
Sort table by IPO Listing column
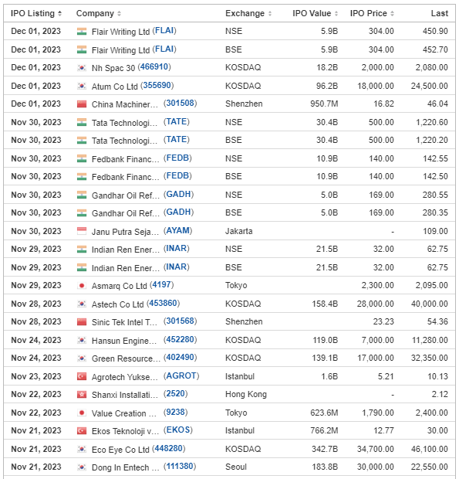[x=36, y=13]
